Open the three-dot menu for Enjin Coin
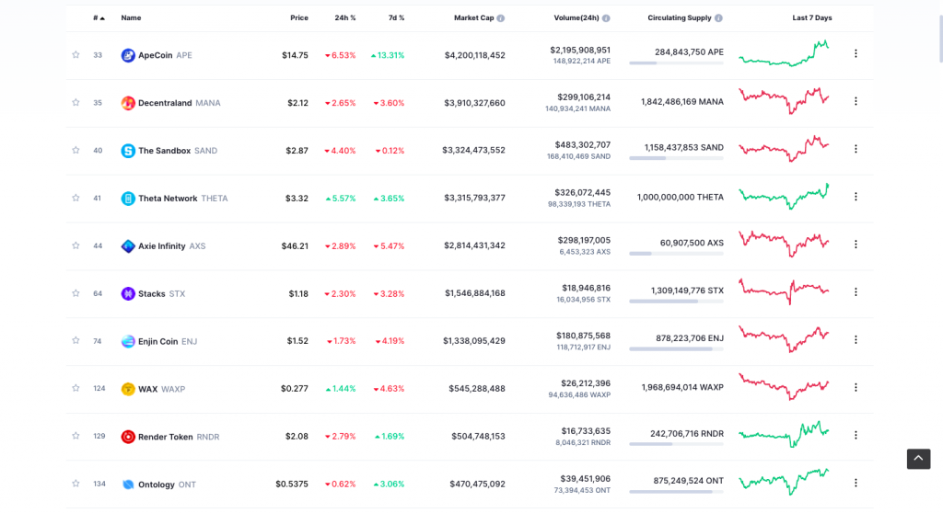The image size is (943, 513). point(856,339)
